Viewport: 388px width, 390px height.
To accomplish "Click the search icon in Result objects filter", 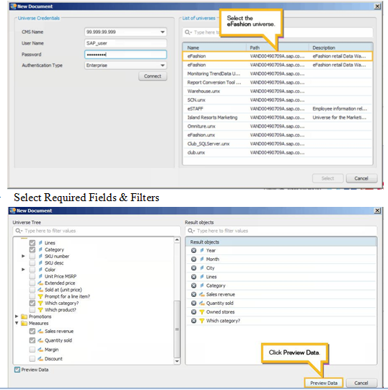I will tap(190, 231).
